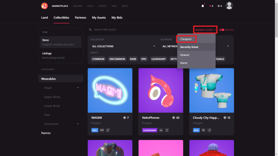Open the Docs link
This screenshot has height=156, width=278.
(x=90, y=6)
